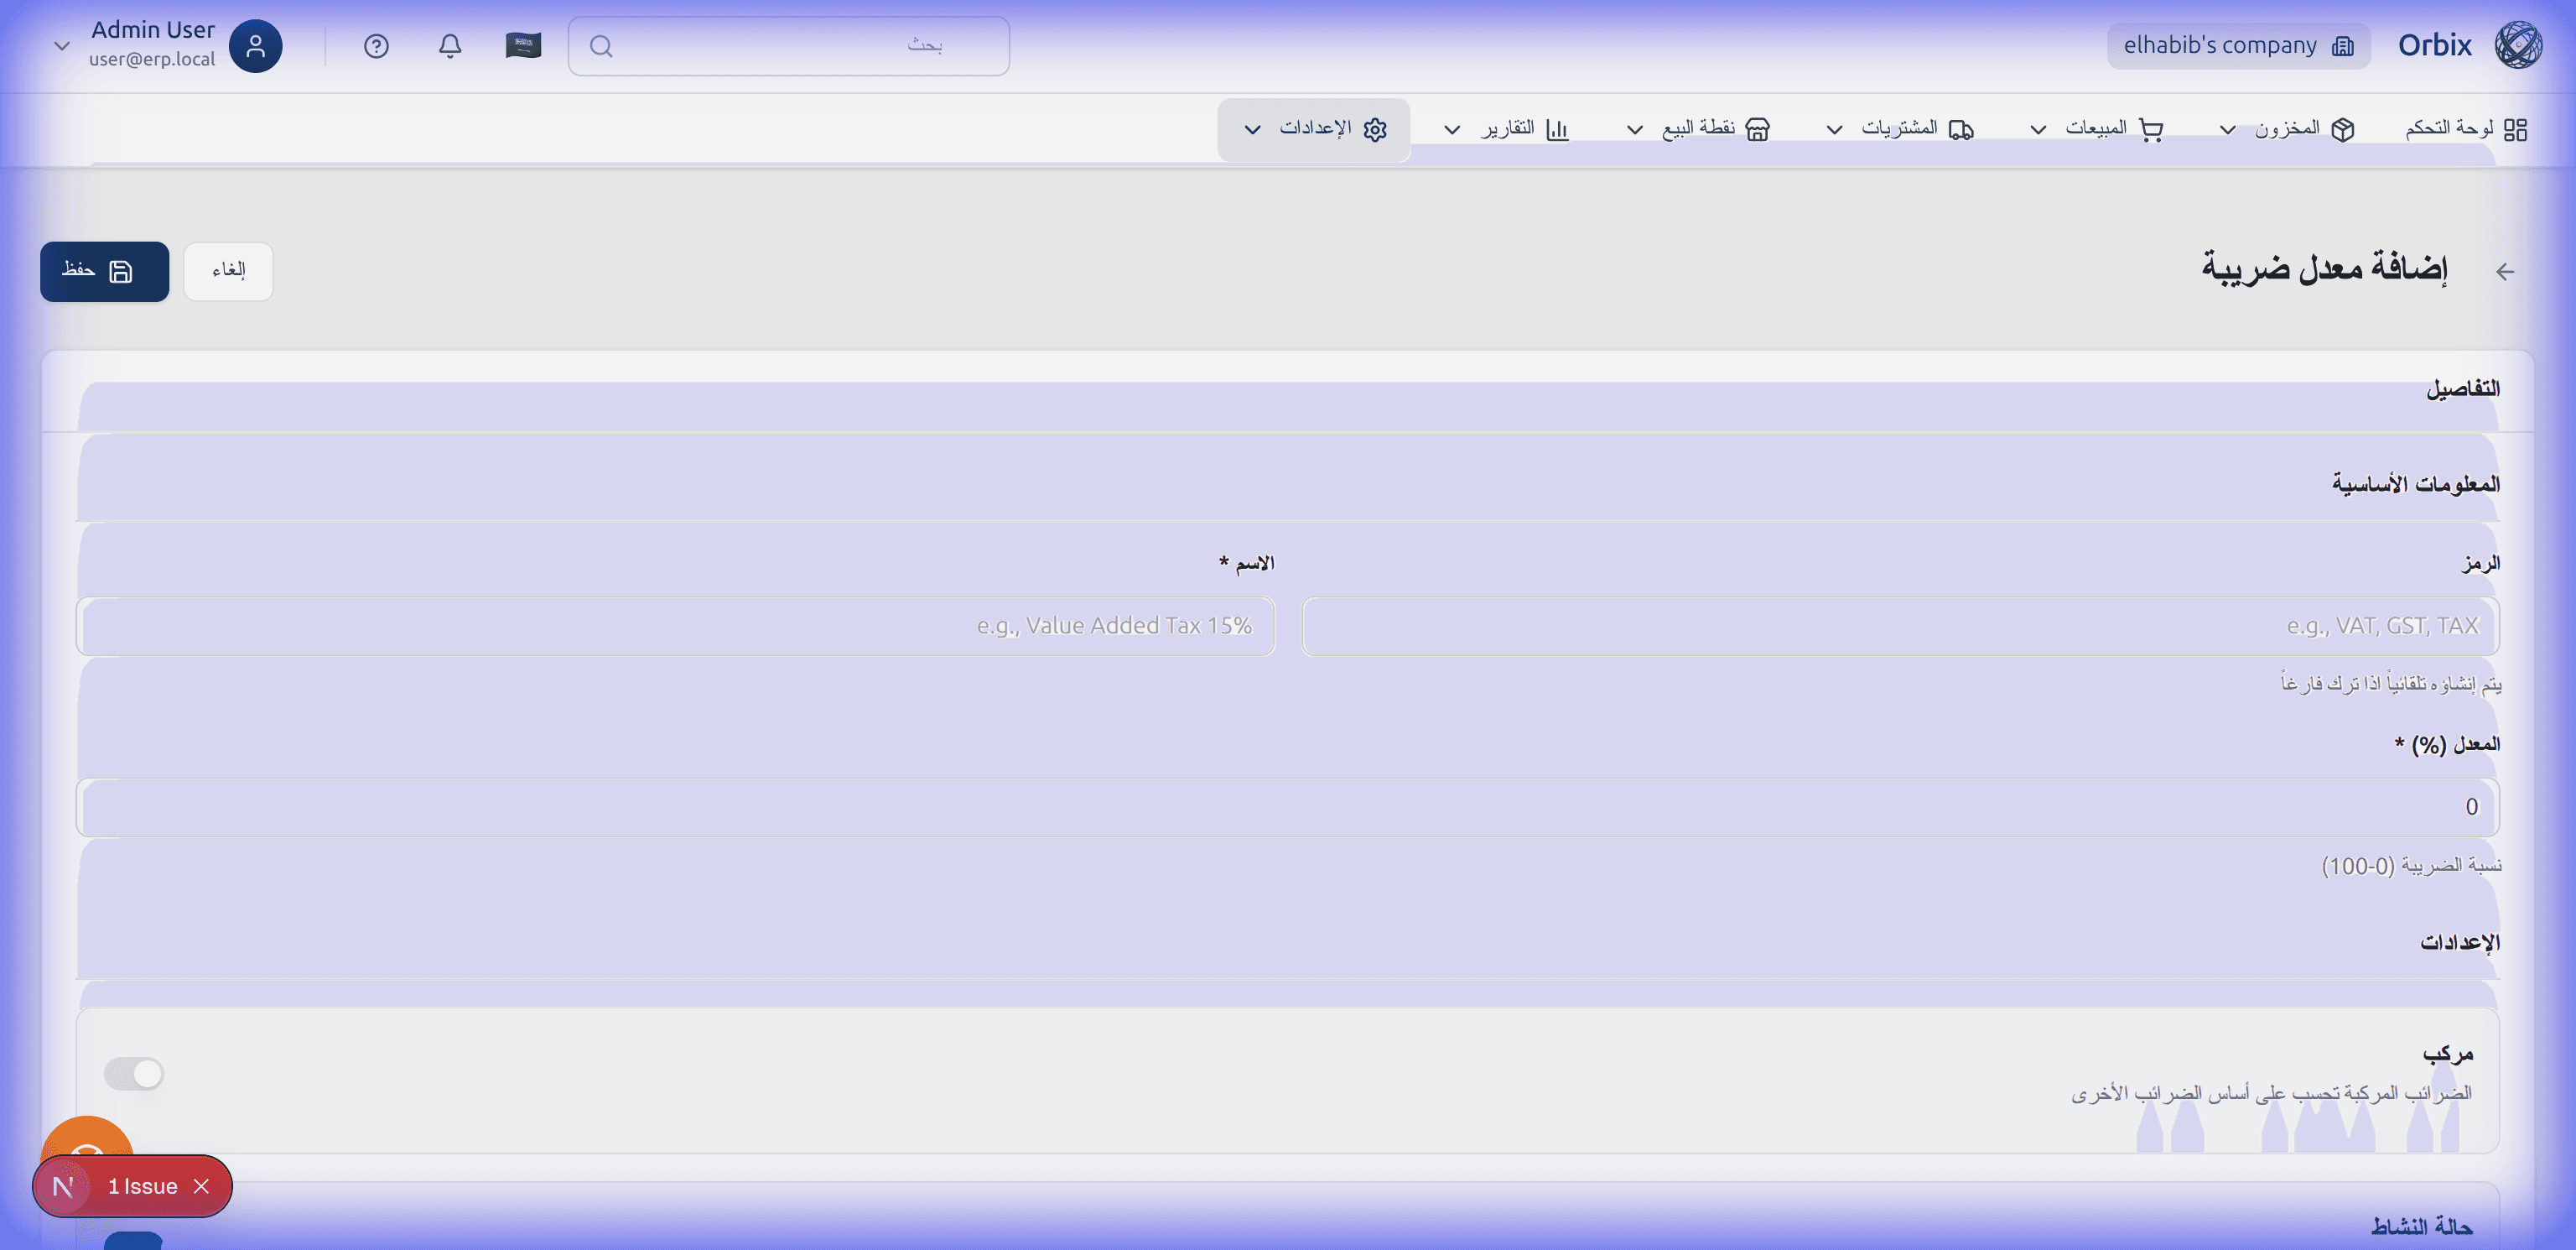2576x1250 pixels.
Task: Click the المعدل (%) rate field
Action: coord(1287,807)
